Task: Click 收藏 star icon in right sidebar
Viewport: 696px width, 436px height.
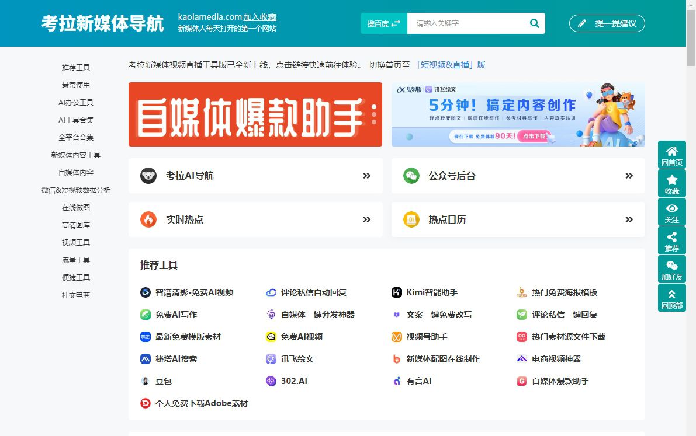Action: coord(671,180)
